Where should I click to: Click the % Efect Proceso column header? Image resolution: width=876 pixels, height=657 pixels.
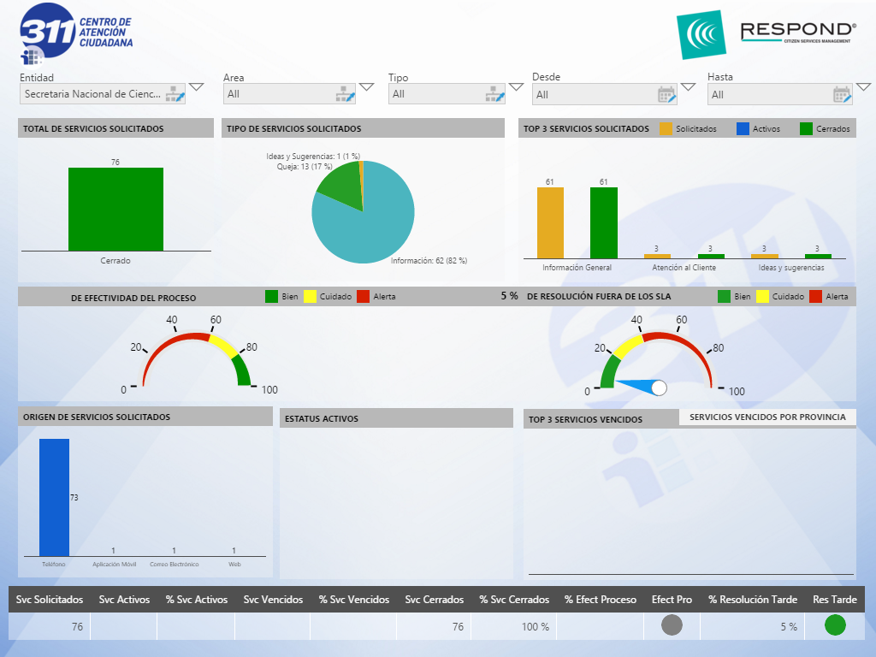point(600,600)
